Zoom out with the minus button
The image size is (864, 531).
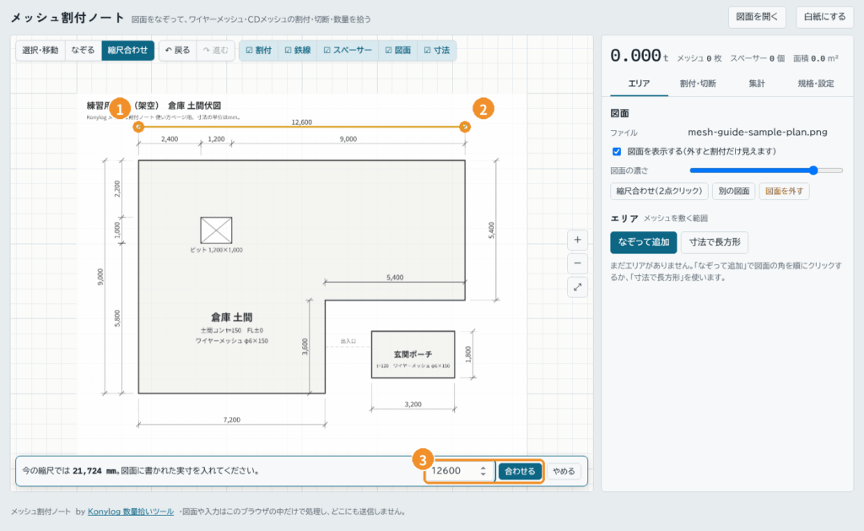tap(577, 263)
